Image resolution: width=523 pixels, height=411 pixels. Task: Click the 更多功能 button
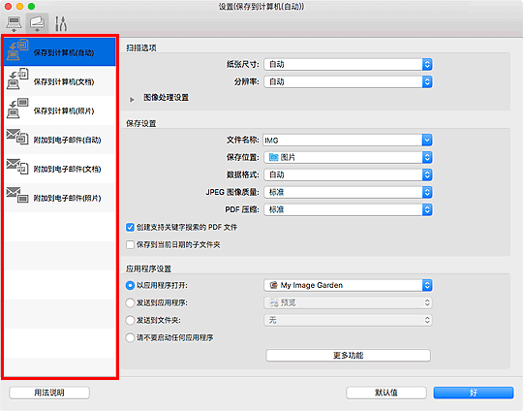(349, 355)
